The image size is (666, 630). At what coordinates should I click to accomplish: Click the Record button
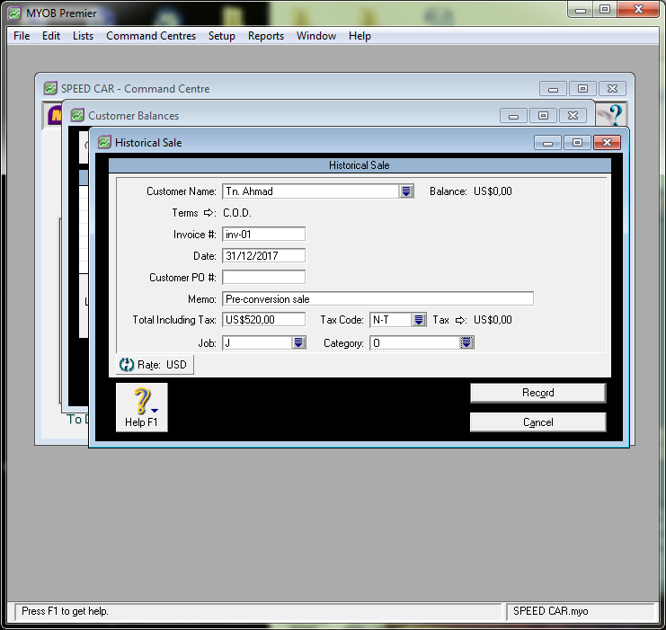pos(537,393)
